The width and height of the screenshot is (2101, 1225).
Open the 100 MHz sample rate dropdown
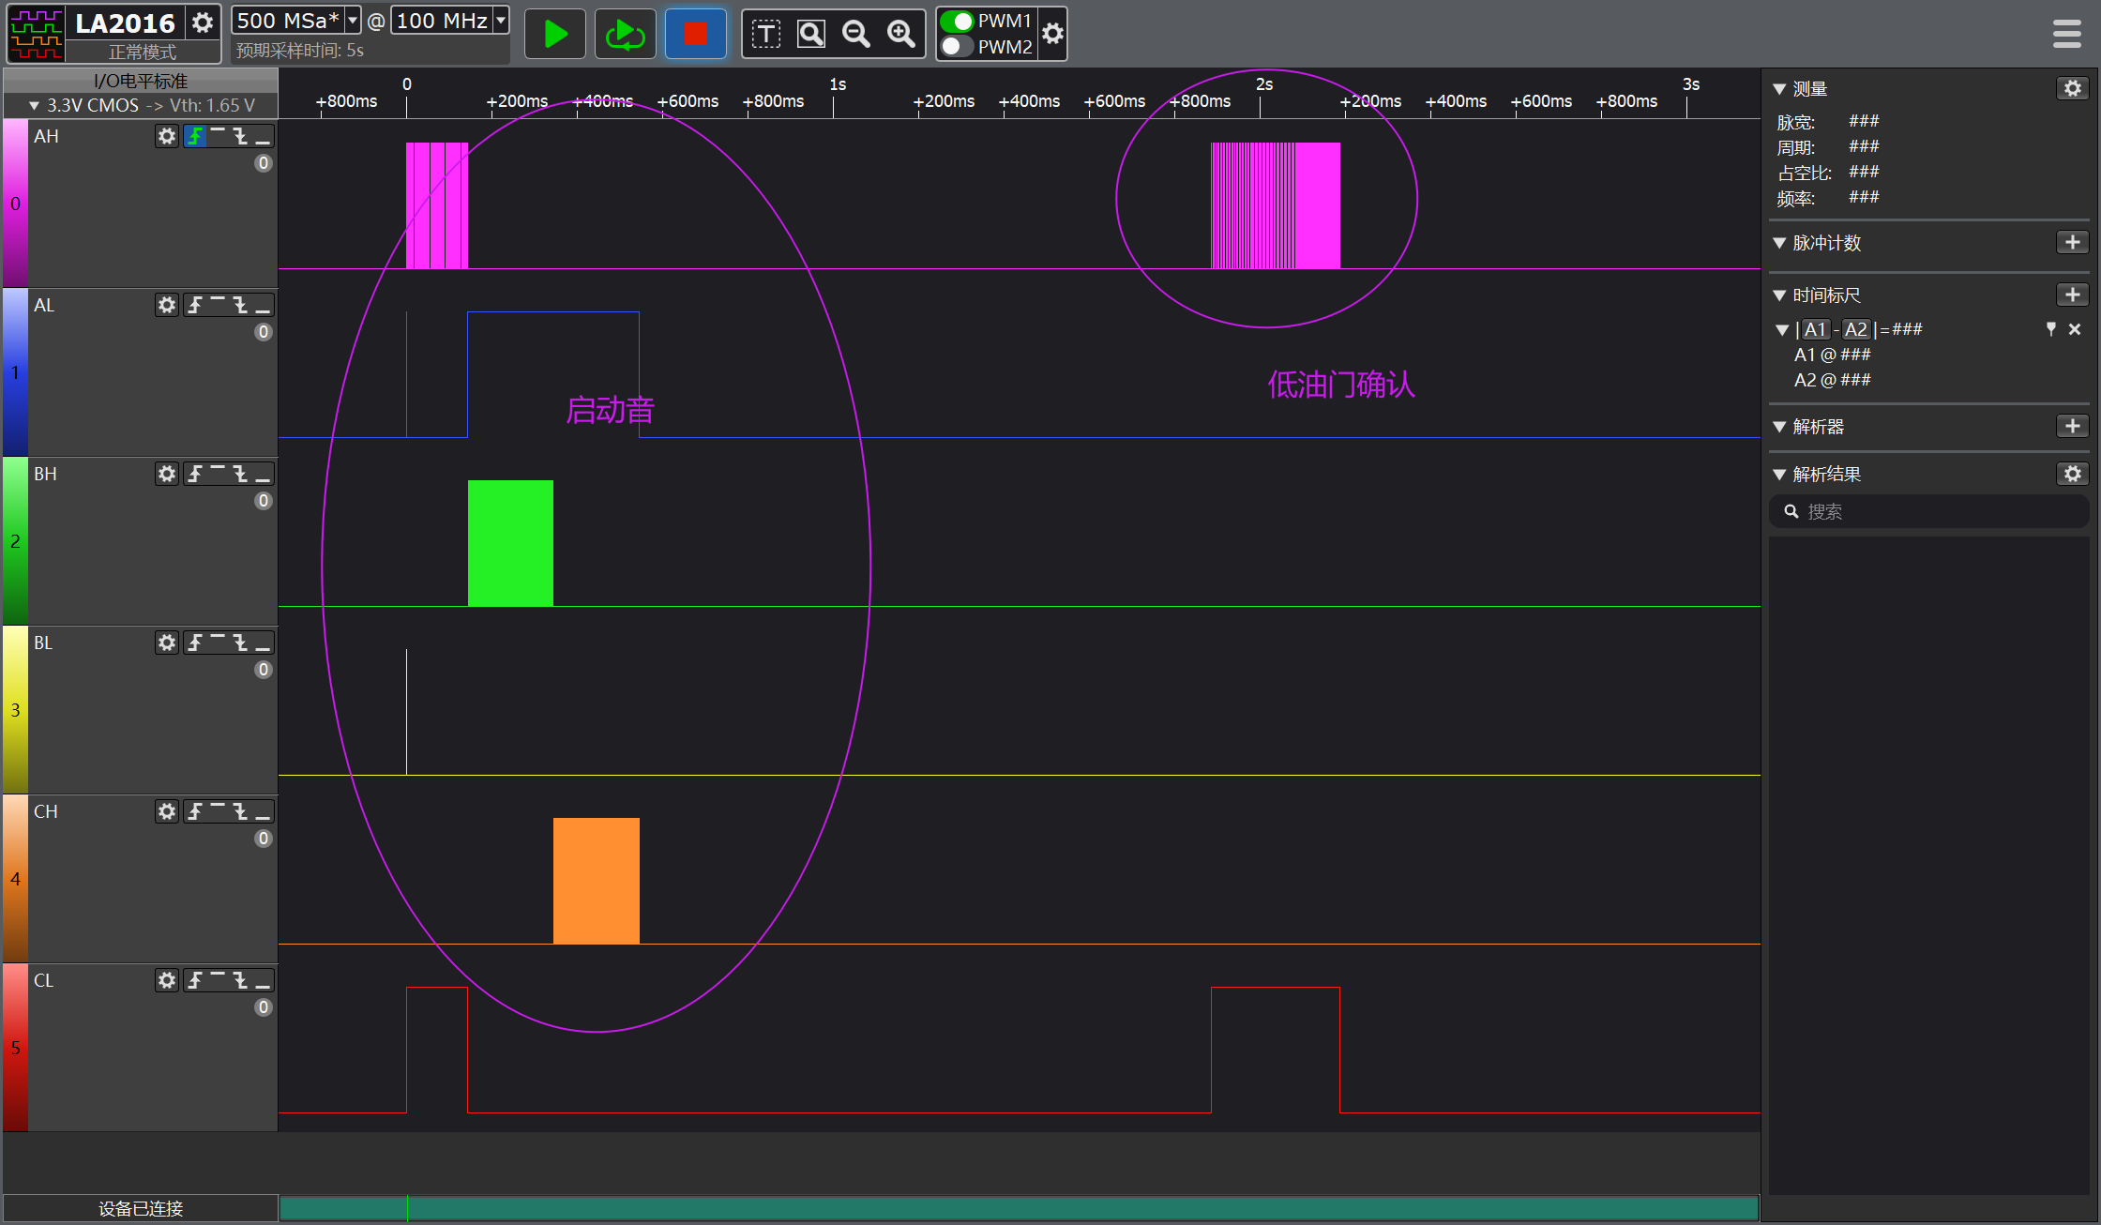(x=501, y=20)
